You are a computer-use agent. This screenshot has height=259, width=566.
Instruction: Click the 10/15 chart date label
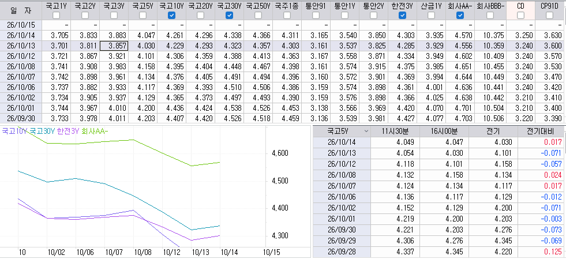click(272, 253)
